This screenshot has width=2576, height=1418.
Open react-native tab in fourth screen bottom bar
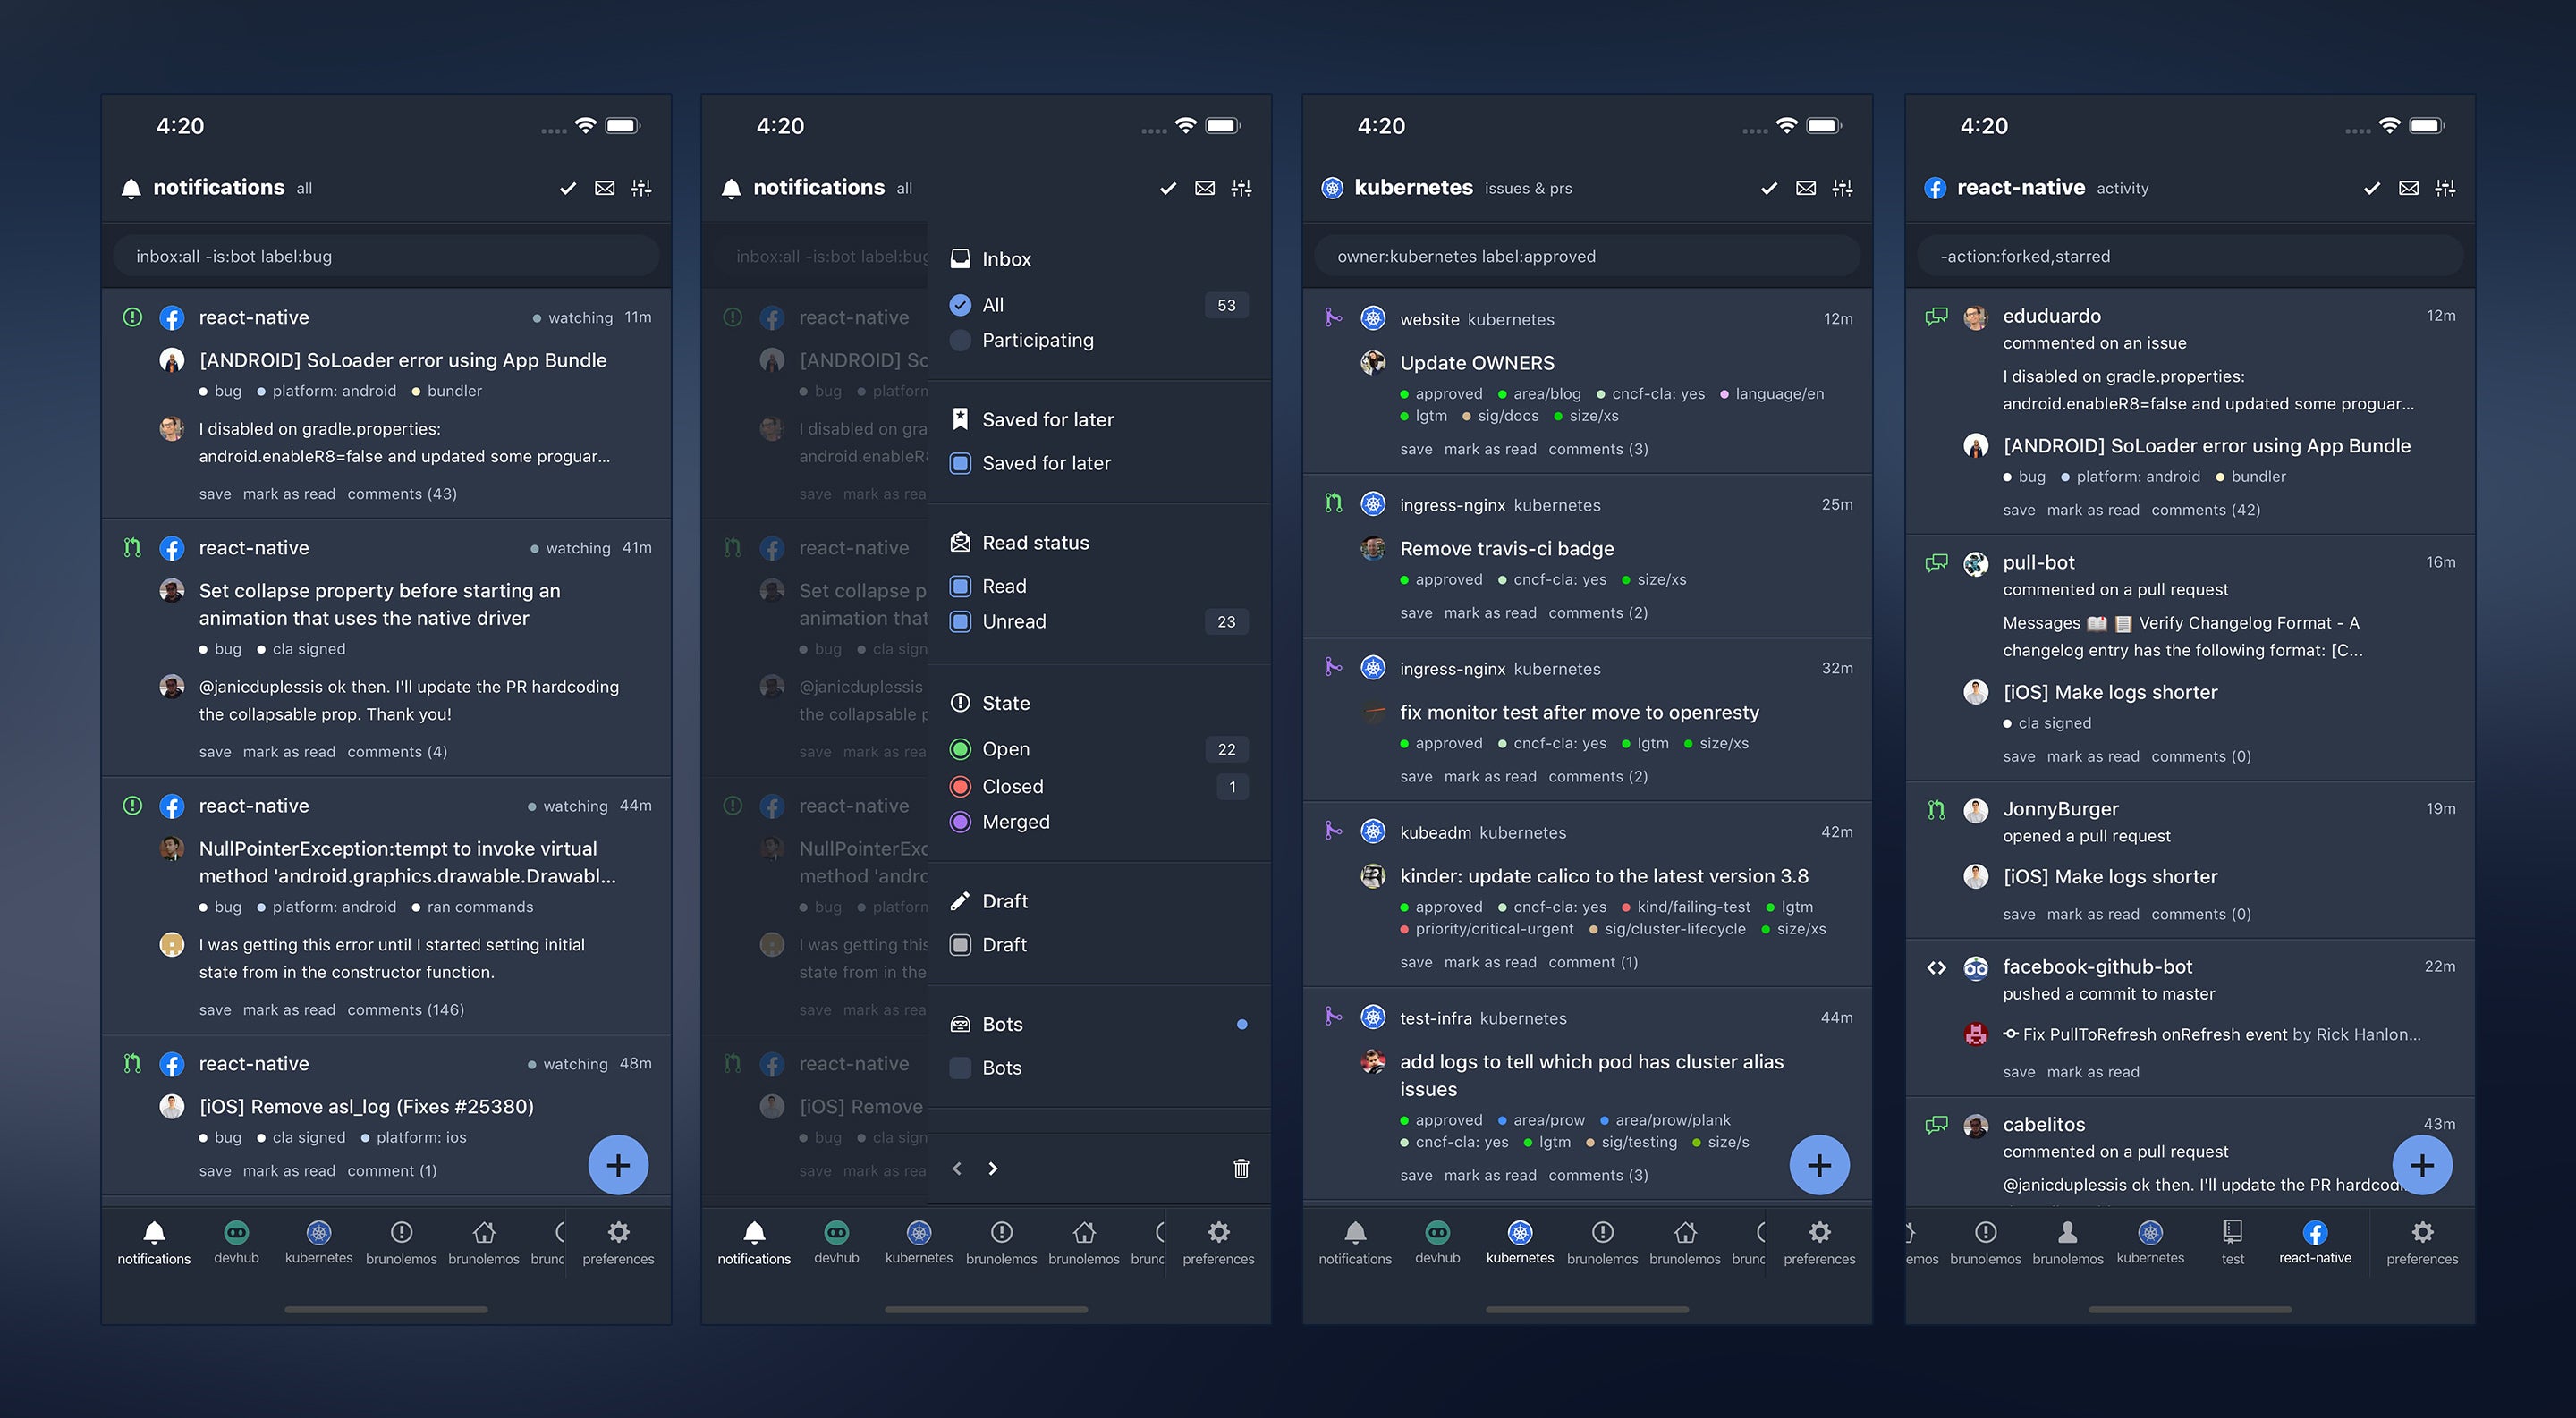[2315, 1242]
